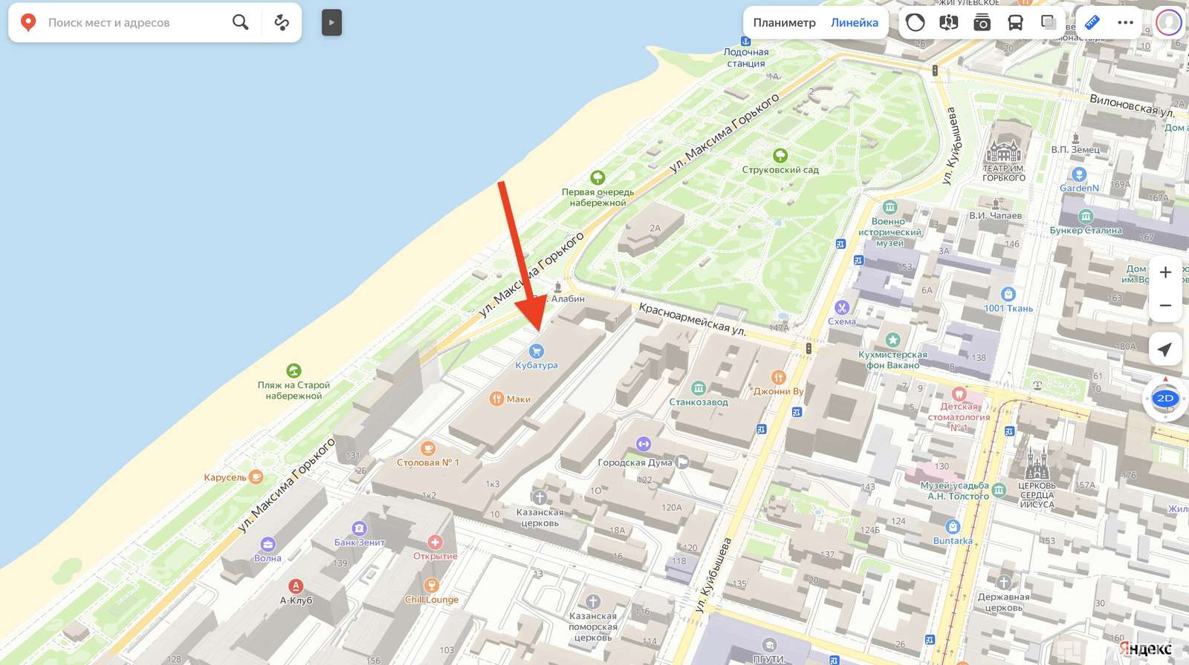Open the three-dots more menu
Screen dimensions: 1189x665
1125,22
